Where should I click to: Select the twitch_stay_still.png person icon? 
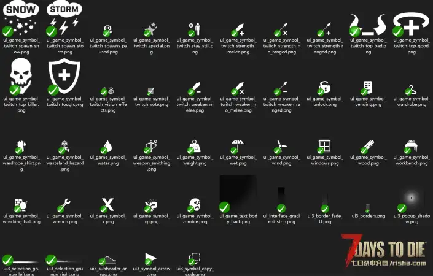(x=195, y=30)
